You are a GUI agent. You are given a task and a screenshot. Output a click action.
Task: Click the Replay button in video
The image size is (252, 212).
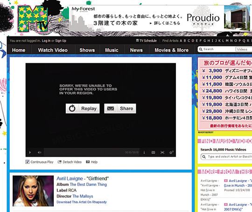pos(83,109)
